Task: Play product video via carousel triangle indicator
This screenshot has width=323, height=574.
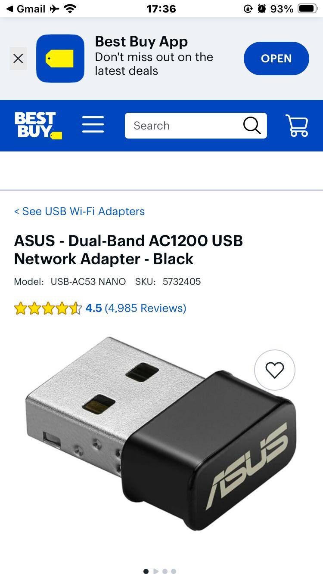Action: click(x=156, y=571)
